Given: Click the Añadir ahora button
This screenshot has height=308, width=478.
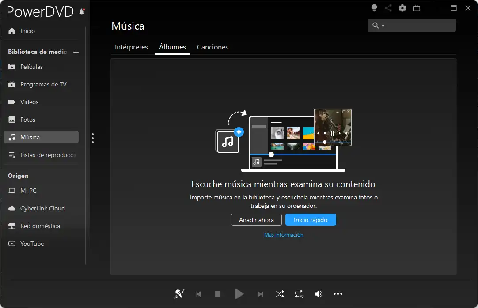Looking at the screenshot, I should point(256,220).
